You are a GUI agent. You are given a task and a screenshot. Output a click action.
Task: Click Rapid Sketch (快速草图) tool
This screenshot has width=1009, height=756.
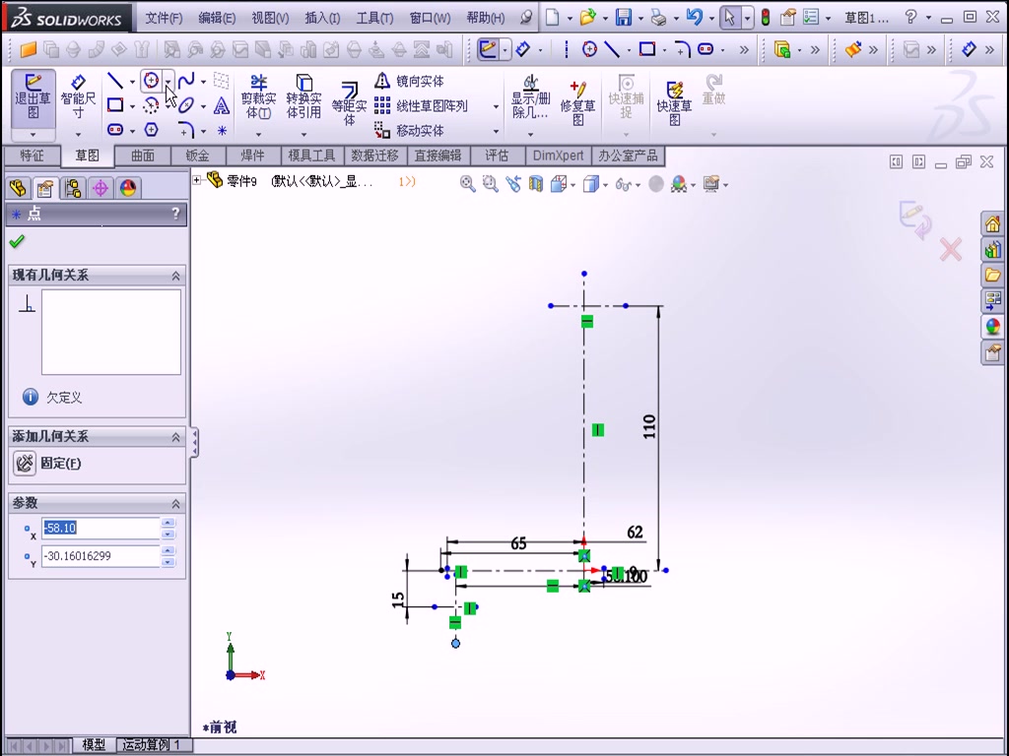[674, 102]
